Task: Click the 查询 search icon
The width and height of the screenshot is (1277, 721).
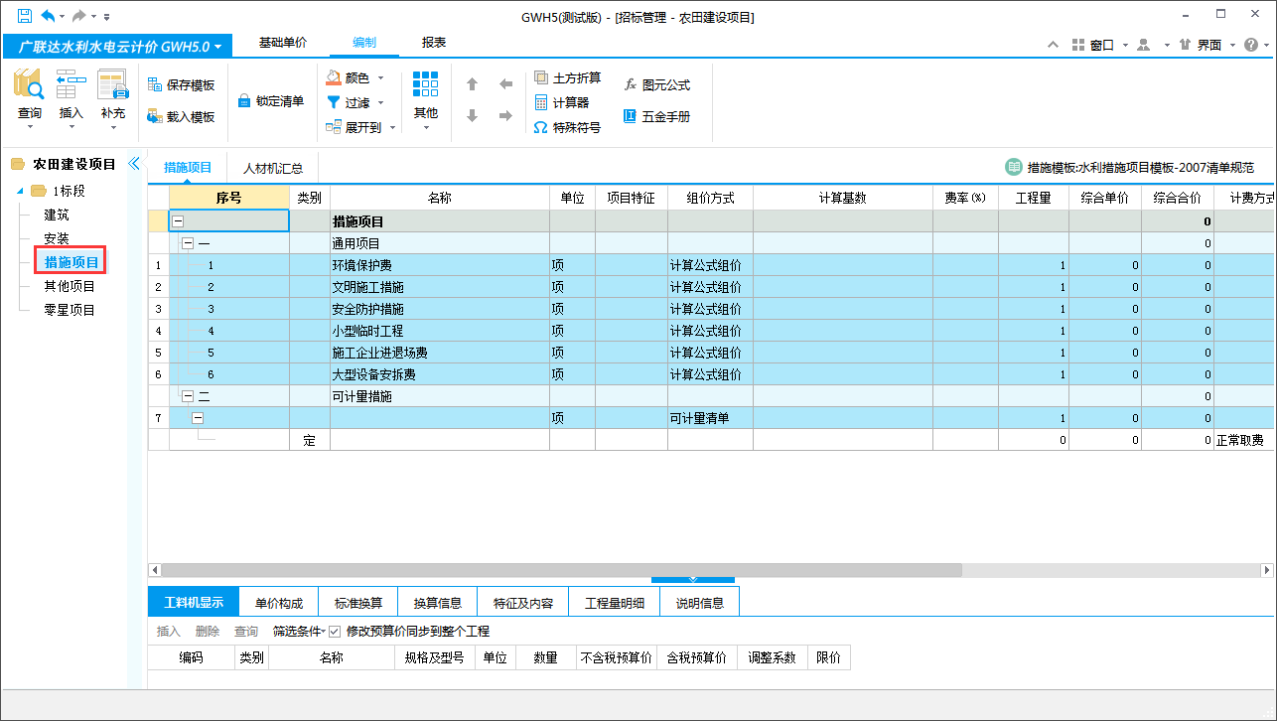Action: (29, 86)
